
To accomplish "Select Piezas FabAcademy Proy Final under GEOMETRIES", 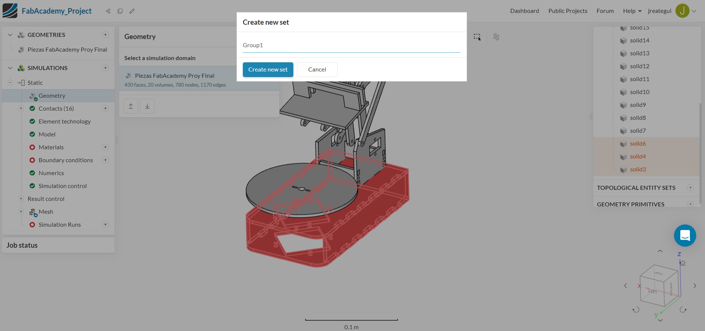I will [x=67, y=49].
